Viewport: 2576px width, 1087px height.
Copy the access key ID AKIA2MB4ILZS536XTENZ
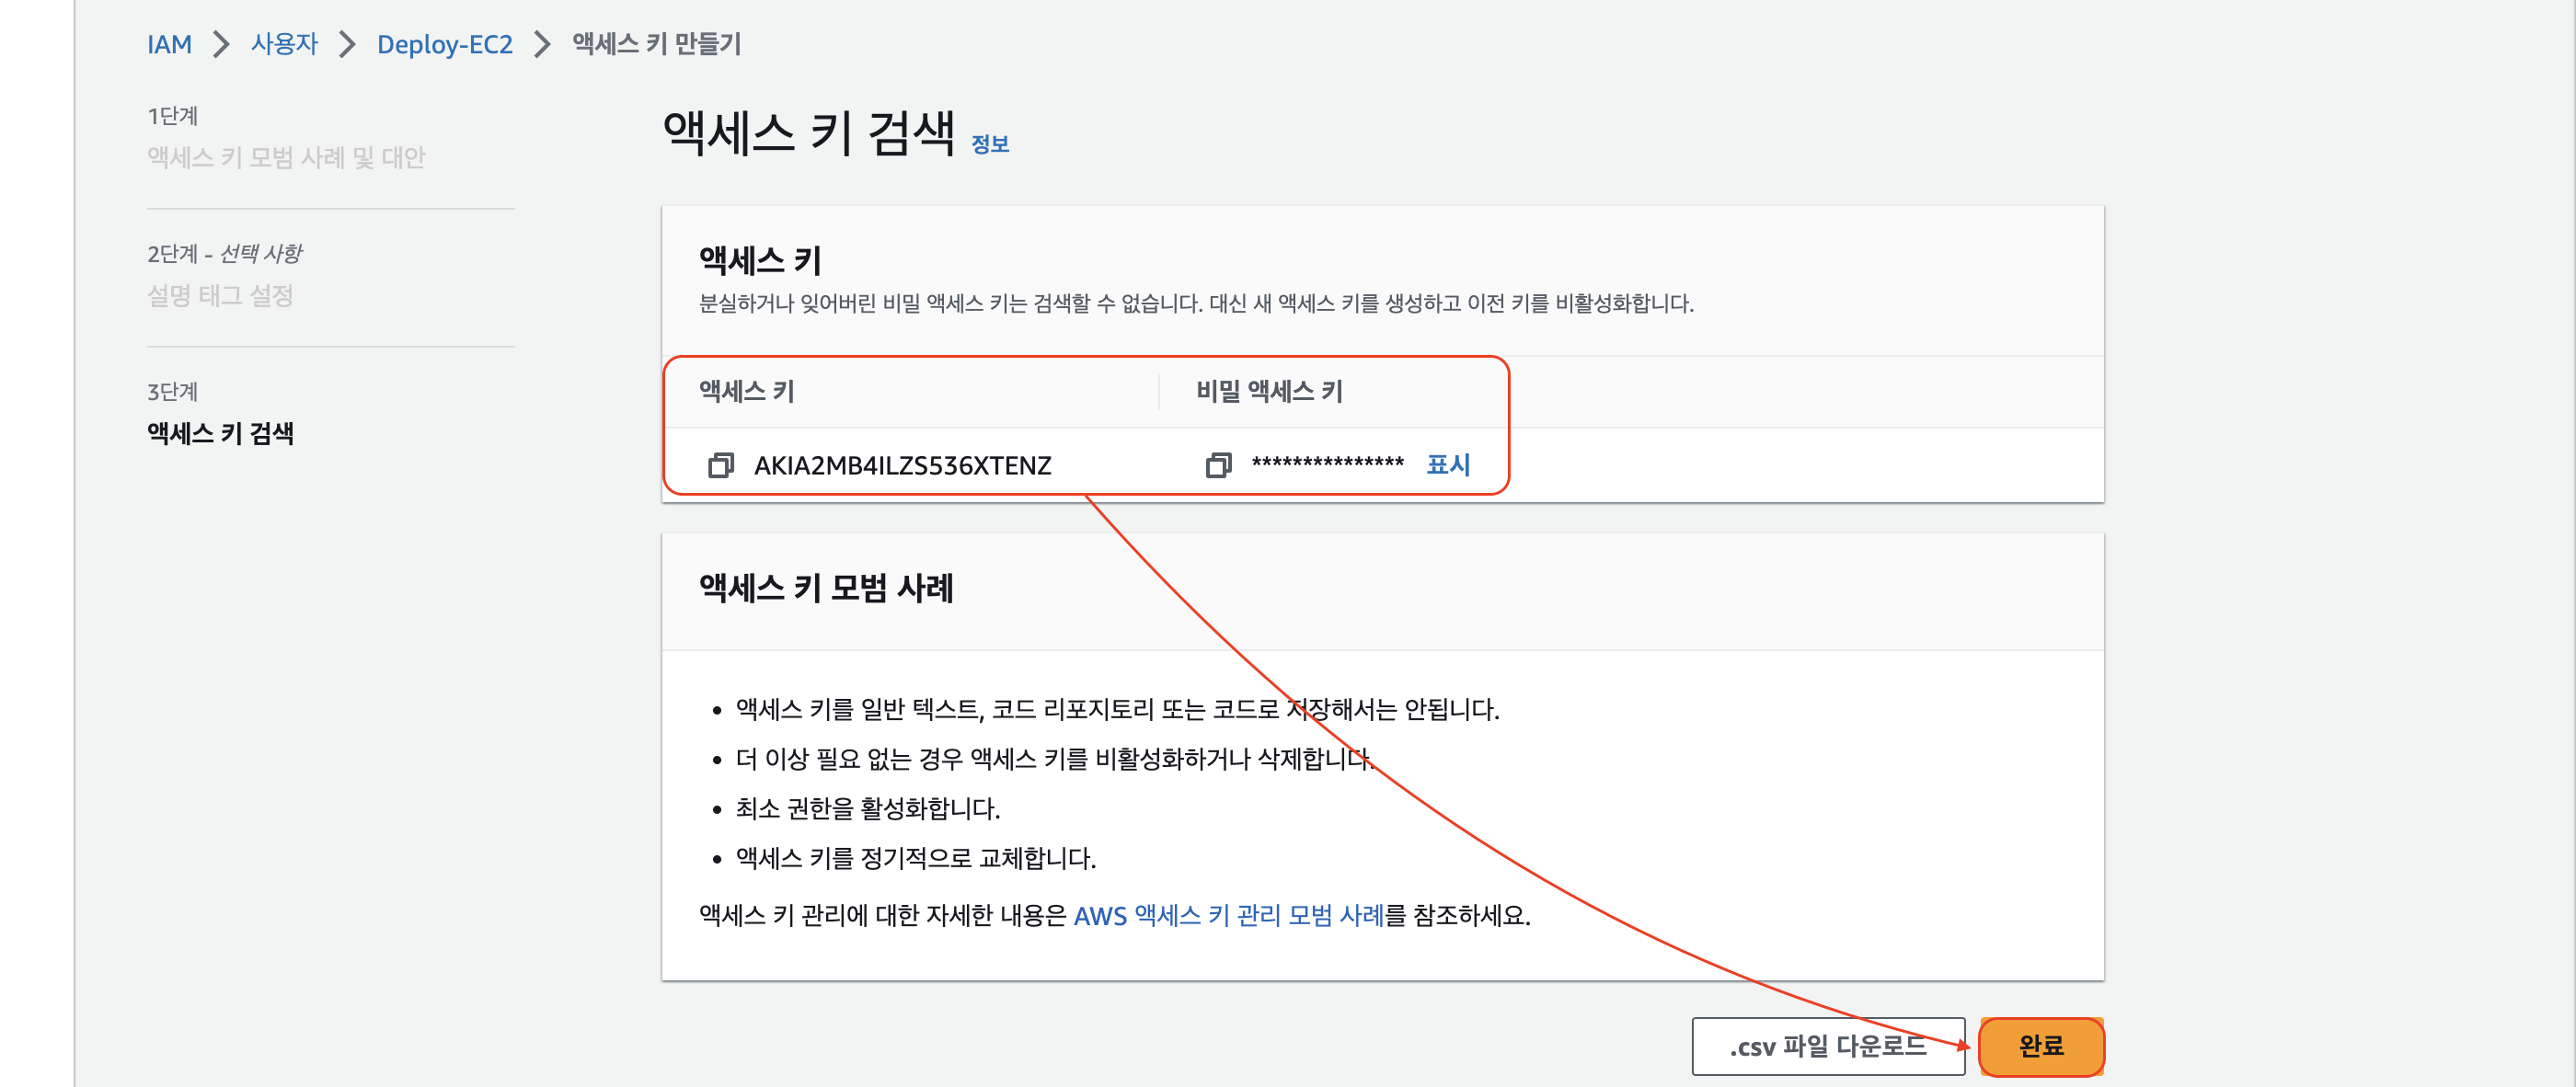tap(720, 465)
